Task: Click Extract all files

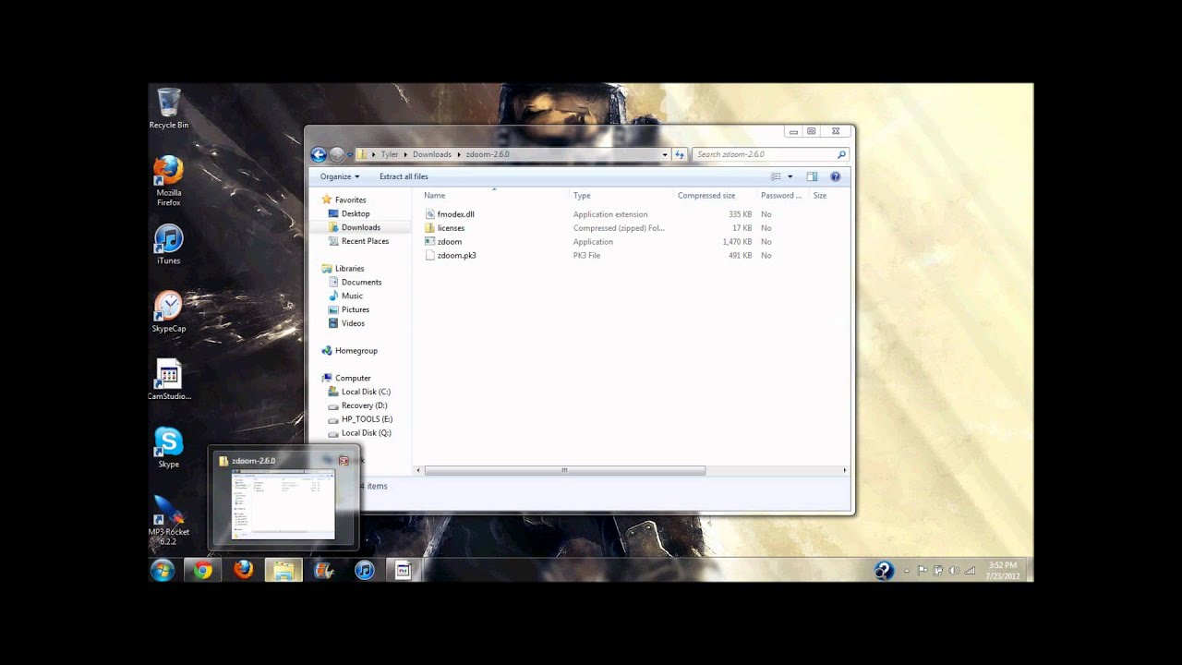Action: coord(404,176)
